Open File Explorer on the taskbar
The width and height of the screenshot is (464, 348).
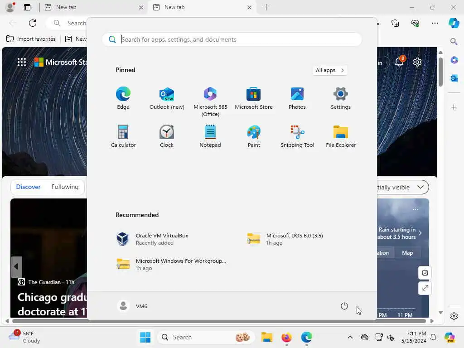[x=266, y=337]
